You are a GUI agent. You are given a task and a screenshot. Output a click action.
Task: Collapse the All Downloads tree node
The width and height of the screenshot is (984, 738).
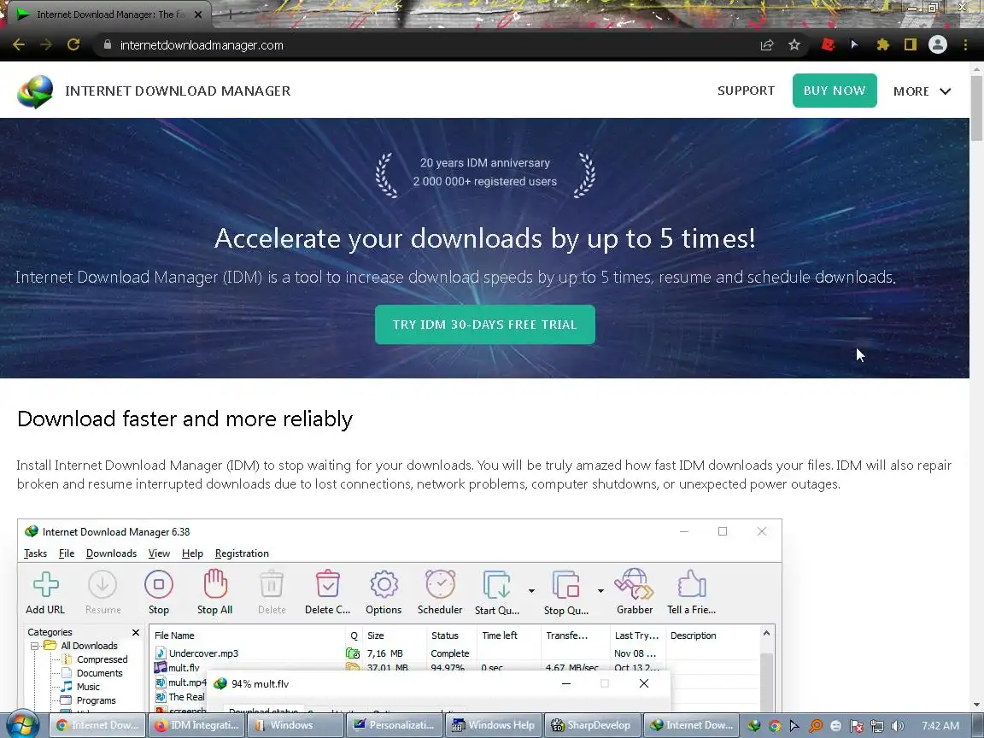[35, 646]
